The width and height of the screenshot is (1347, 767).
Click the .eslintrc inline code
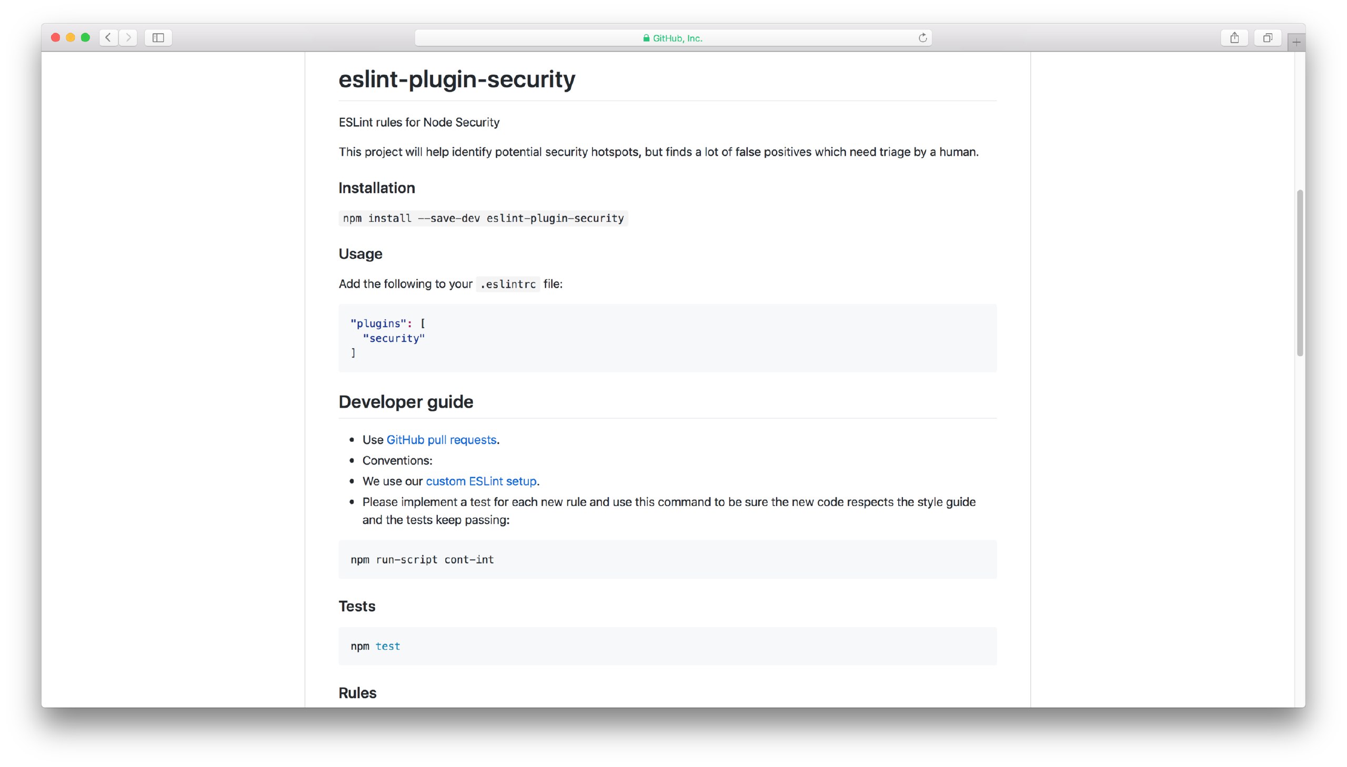click(508, 285)
